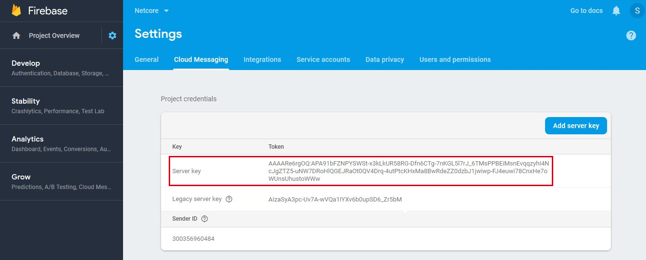The width and height of the screenshot is (646, 260).
Task: Expand the Develop section
Action: pos(62,68)
